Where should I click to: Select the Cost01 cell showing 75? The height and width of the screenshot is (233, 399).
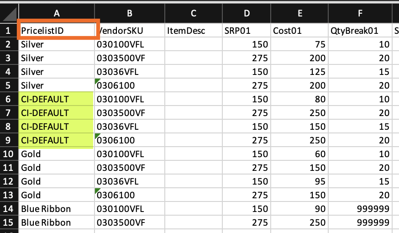(299, 44)
